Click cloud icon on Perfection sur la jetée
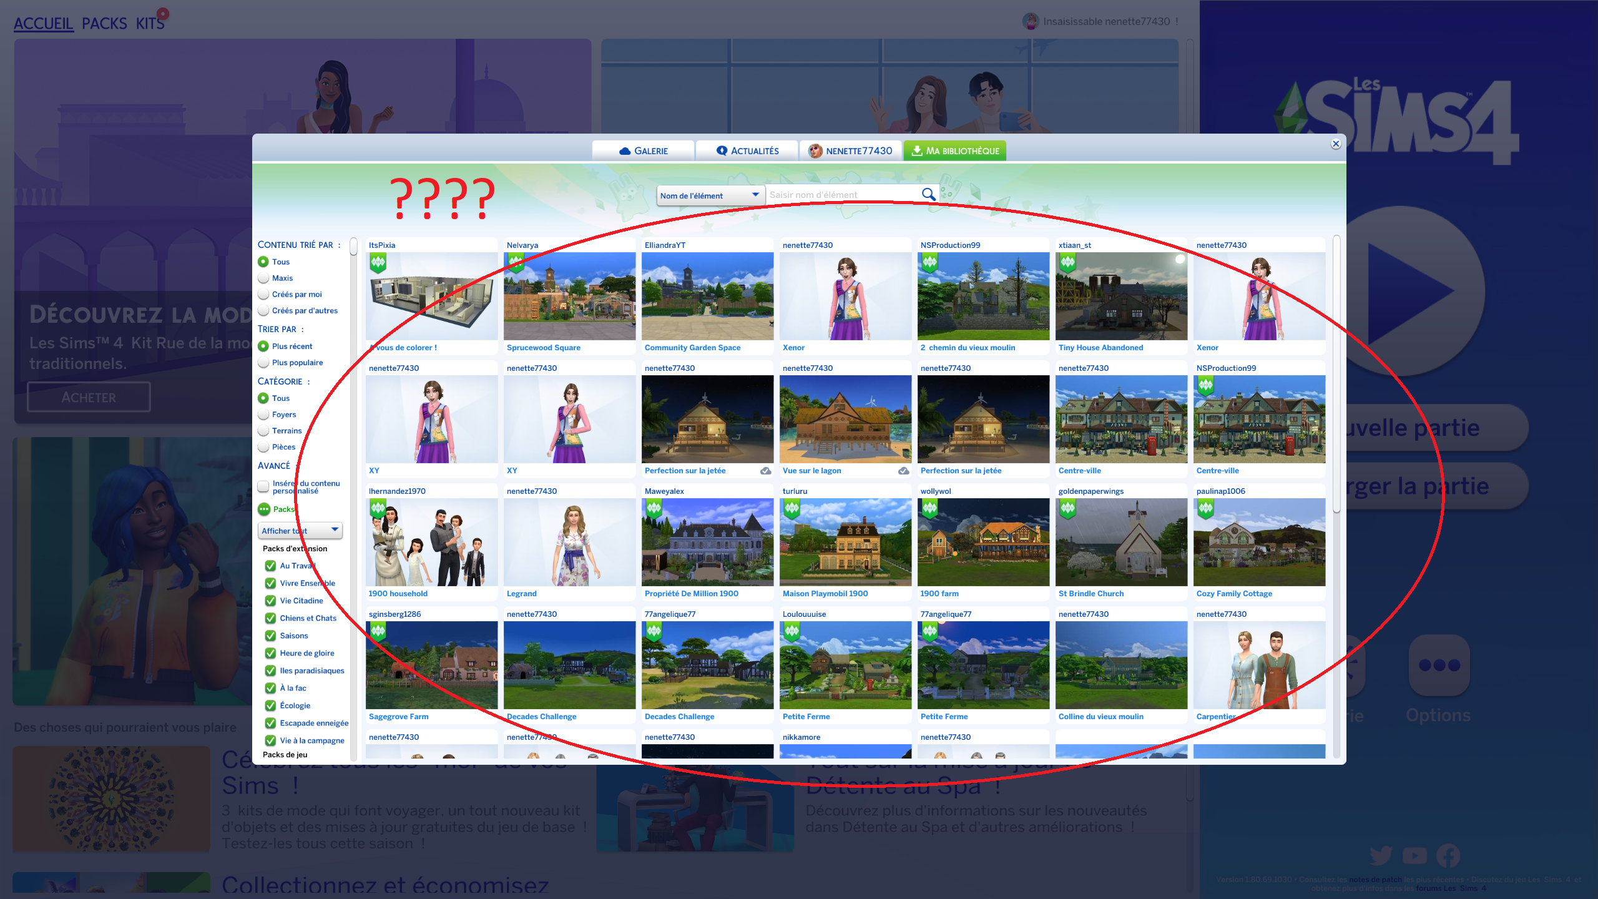This screenshot has width=1598, height=899. pos(765,471)
